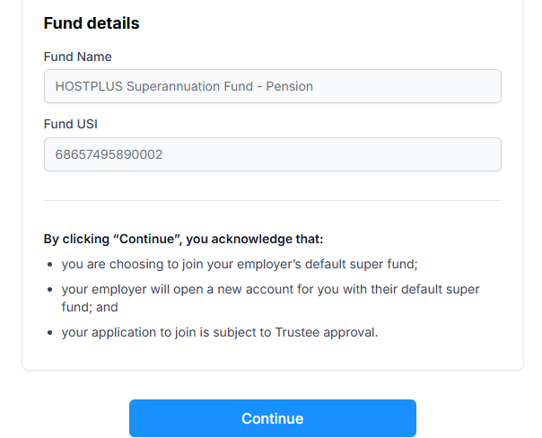Viewport: 542px width, 438px height.
Task: Click the blue Continue button
Action: tap(272, 418)
